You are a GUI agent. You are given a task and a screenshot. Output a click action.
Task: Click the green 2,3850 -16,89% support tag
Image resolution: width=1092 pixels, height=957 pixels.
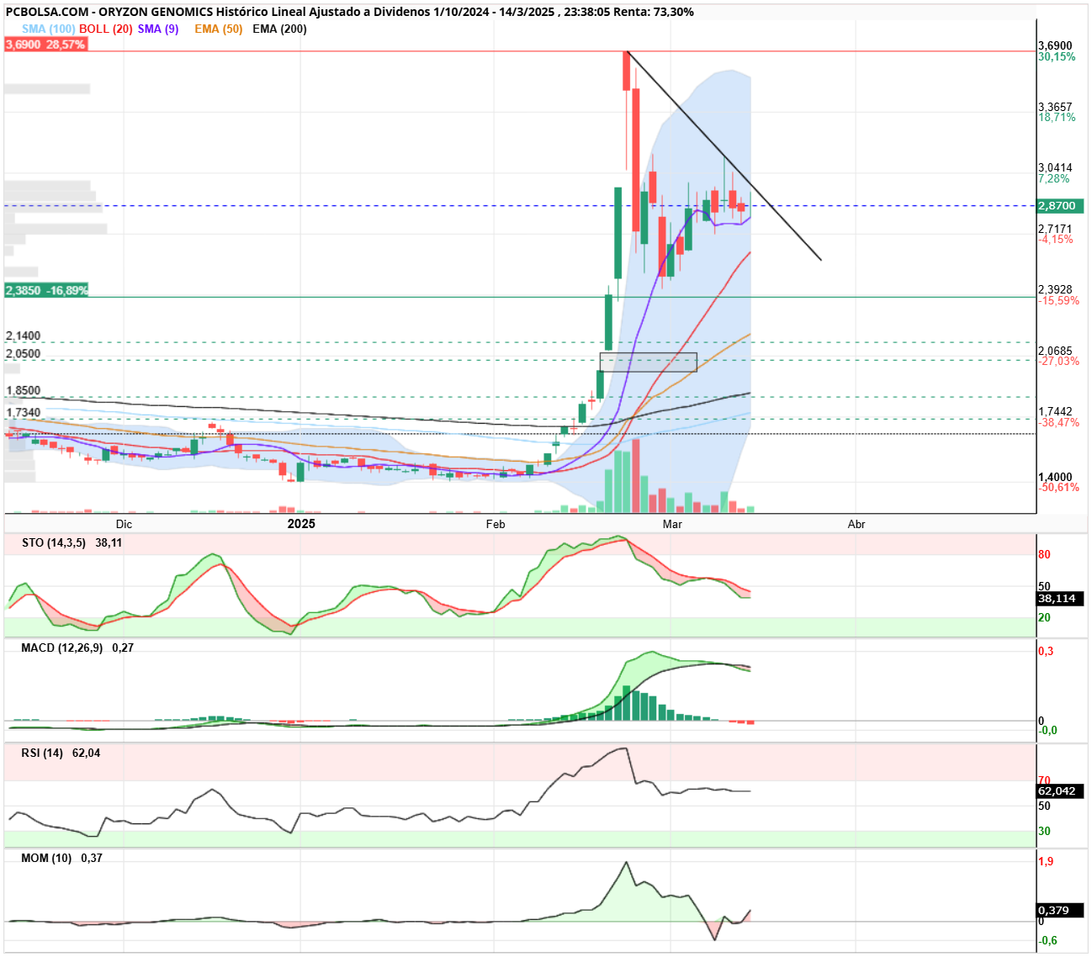46,290
